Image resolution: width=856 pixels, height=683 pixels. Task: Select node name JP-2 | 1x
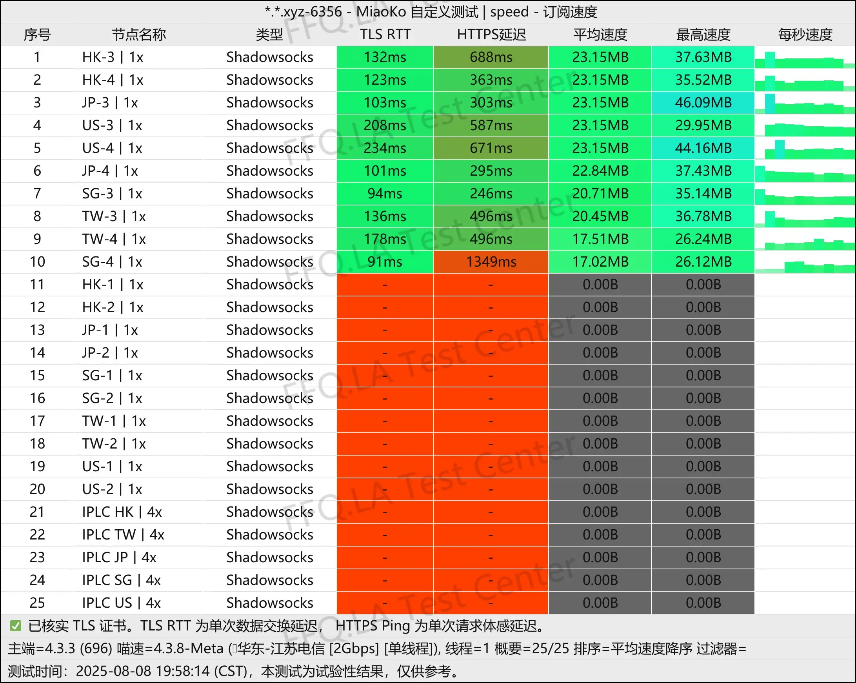pyautogui.click(x=110, y=353)
